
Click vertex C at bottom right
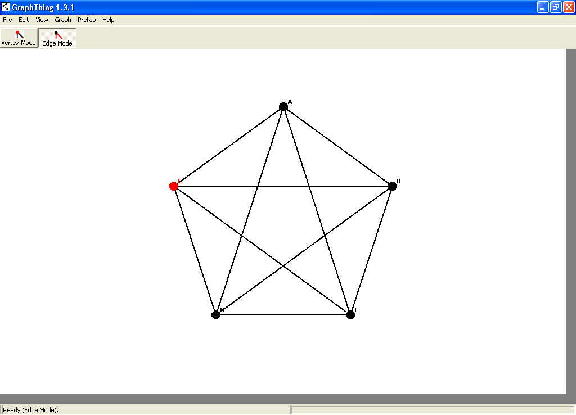350,315
